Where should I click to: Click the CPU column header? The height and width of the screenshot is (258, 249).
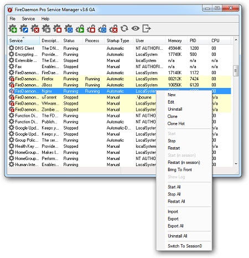pos(220,40)
